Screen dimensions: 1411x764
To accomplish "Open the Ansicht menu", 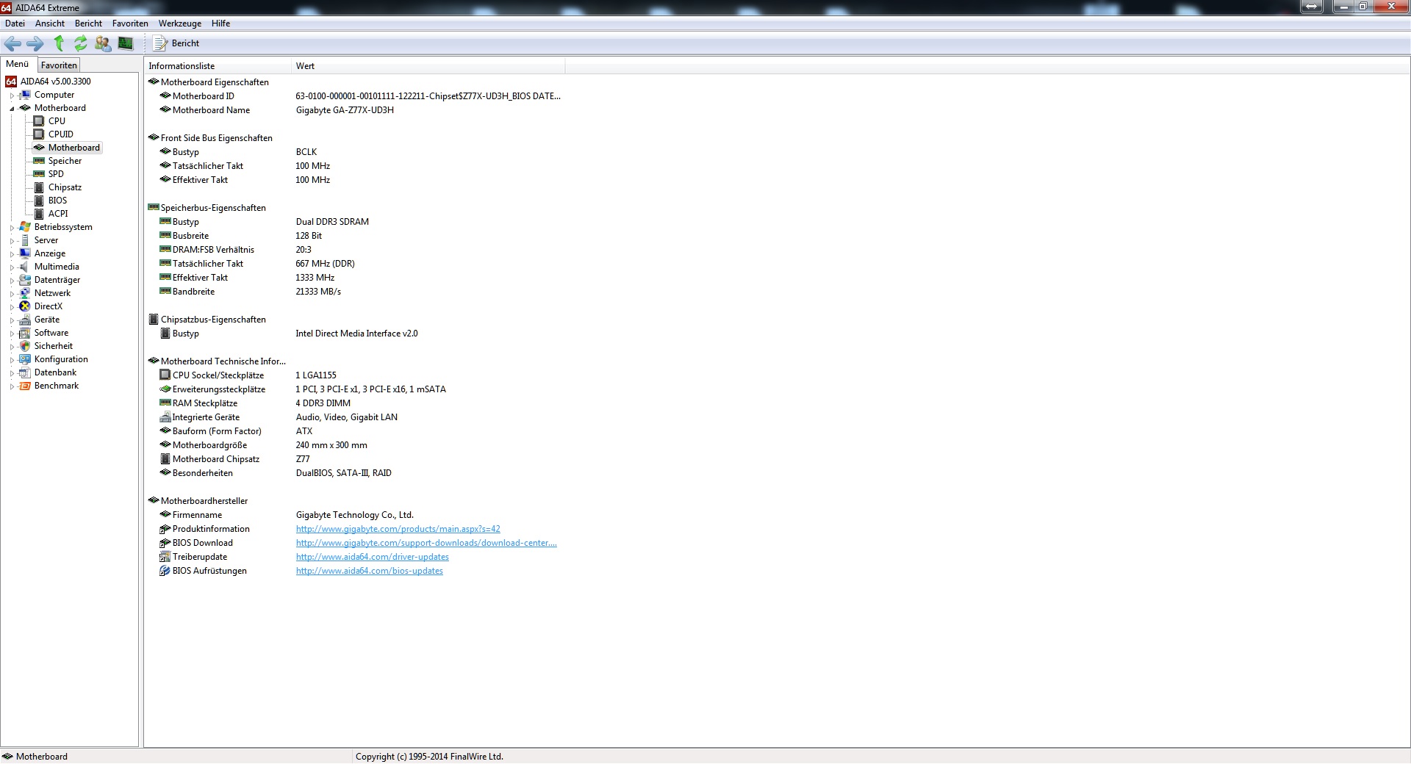I will tap(50, 24).
